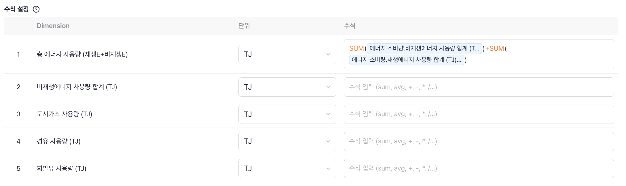This screenshot has width=626, height=186.
Task: Select the 총 에너지 사용량 (재생E+비재생E) dimension label
Action: [x=82, y=54]
